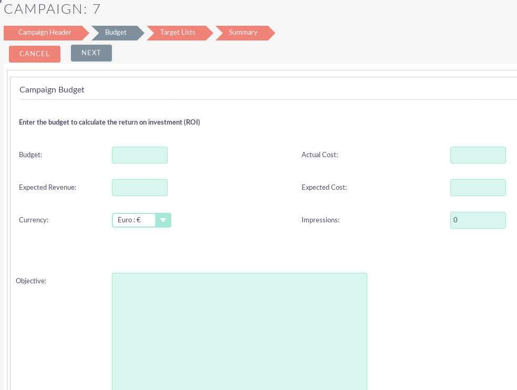Image resolution: width=517 pixels, height=390 pixels.
Task: Click into the Expected Cost field
Action: coord(478,188)
